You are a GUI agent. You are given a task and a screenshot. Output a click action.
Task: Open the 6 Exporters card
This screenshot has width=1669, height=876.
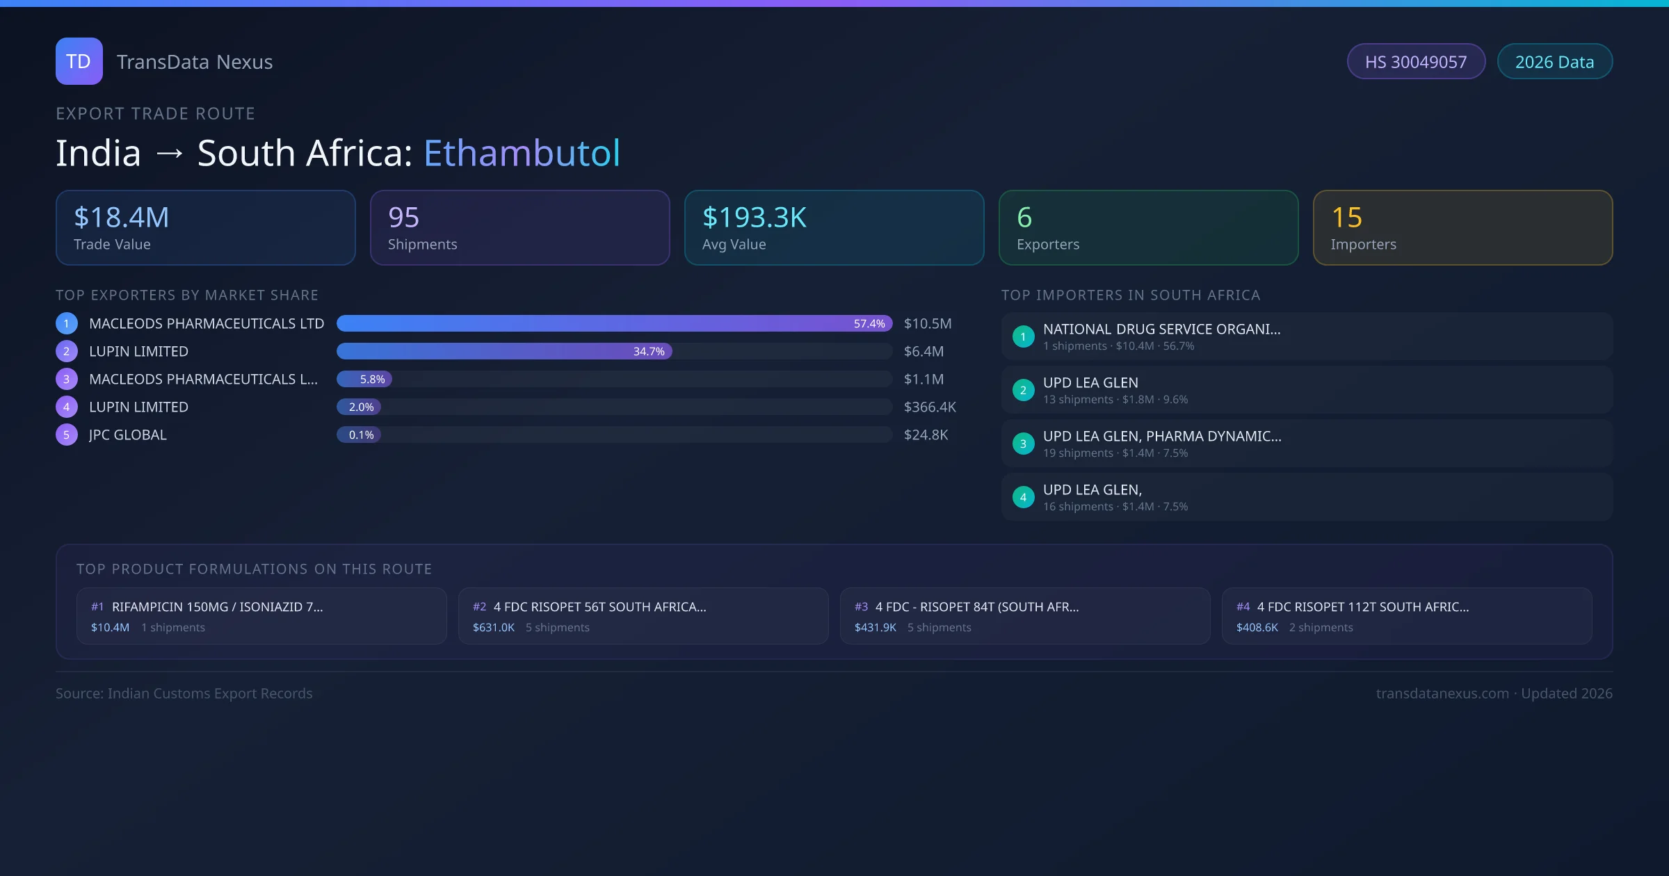(x=1148, y=227)
